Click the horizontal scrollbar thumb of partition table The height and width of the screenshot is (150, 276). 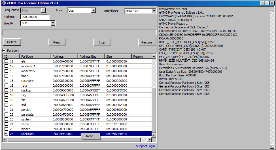coord(74,140)
